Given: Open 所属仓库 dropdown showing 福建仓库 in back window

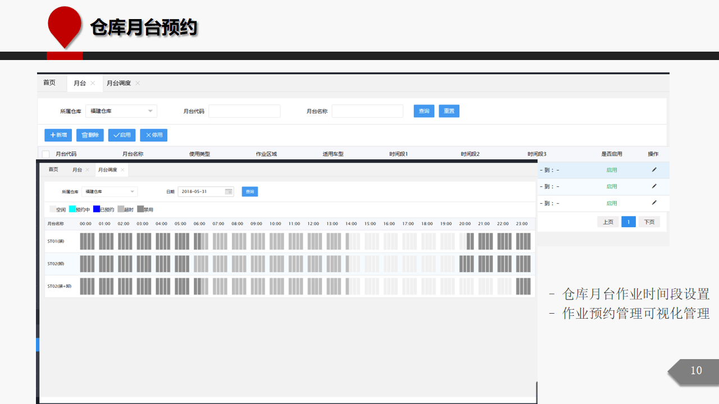Looking at the screenshot, I should coord(121,111).
